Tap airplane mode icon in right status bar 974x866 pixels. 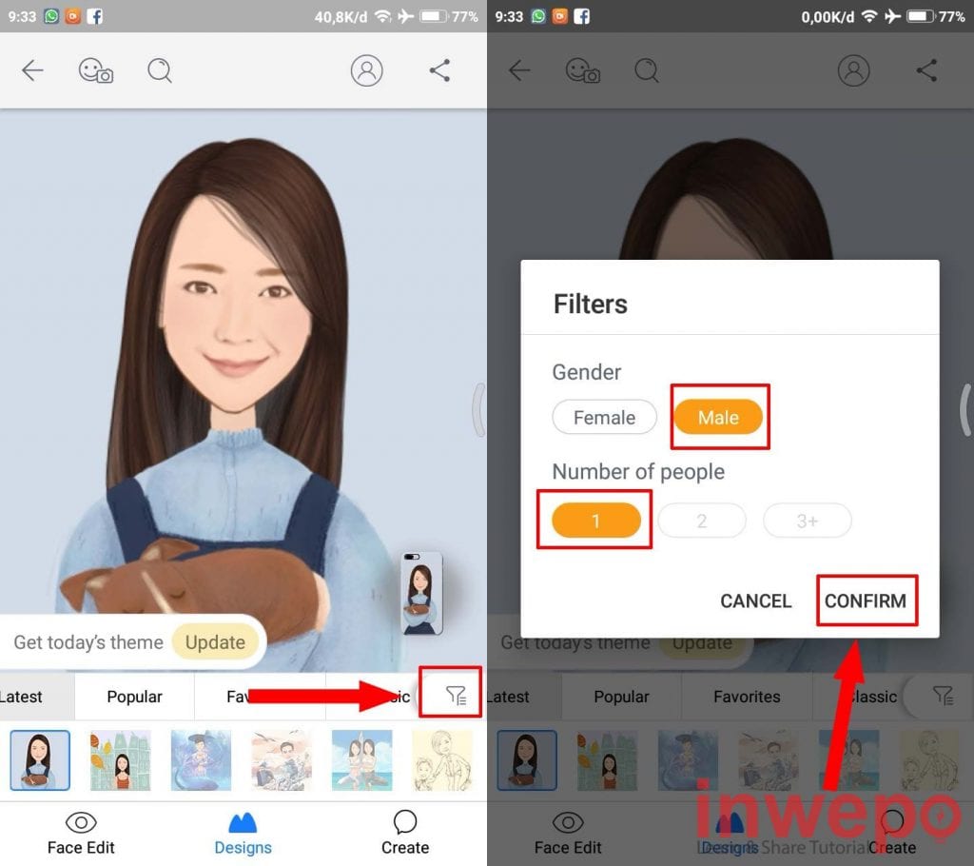coord(892,16)
